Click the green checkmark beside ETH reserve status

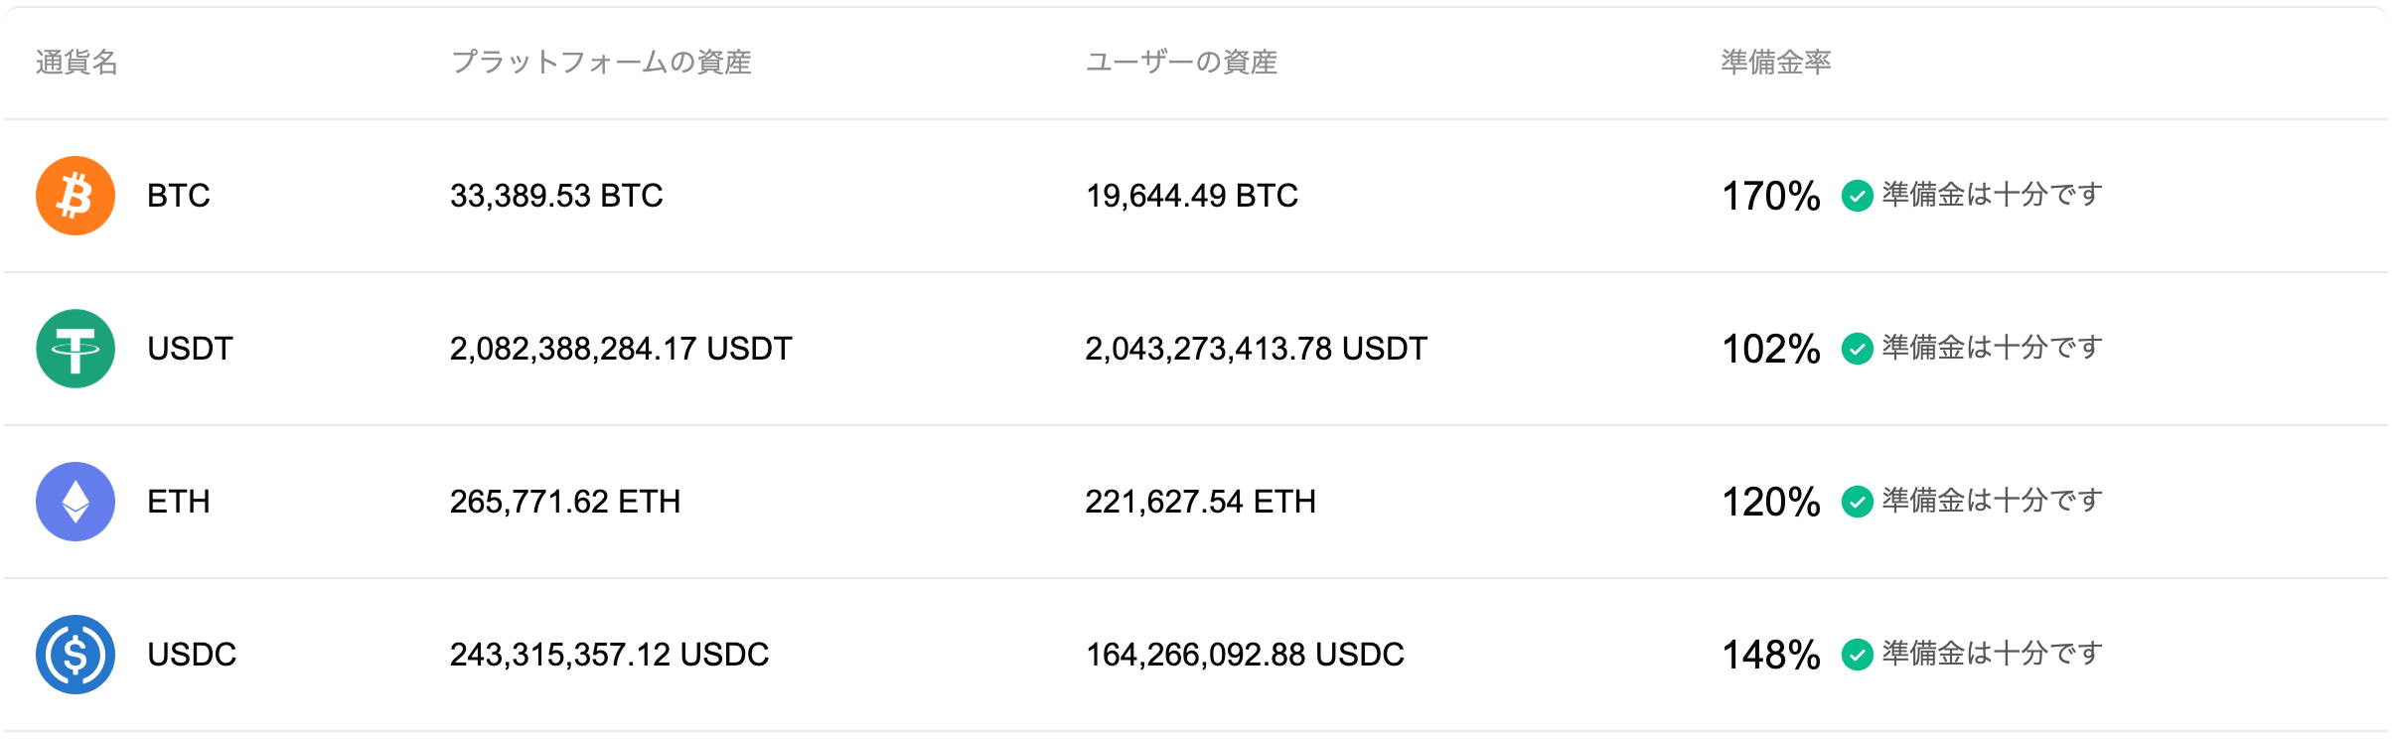pyautogui.click(x=1859, y=502)
